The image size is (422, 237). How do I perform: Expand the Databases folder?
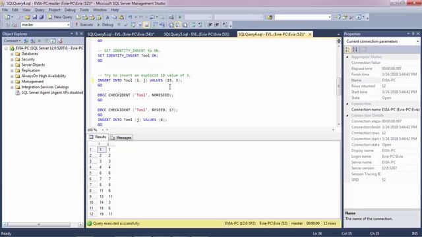pos(12,54)
